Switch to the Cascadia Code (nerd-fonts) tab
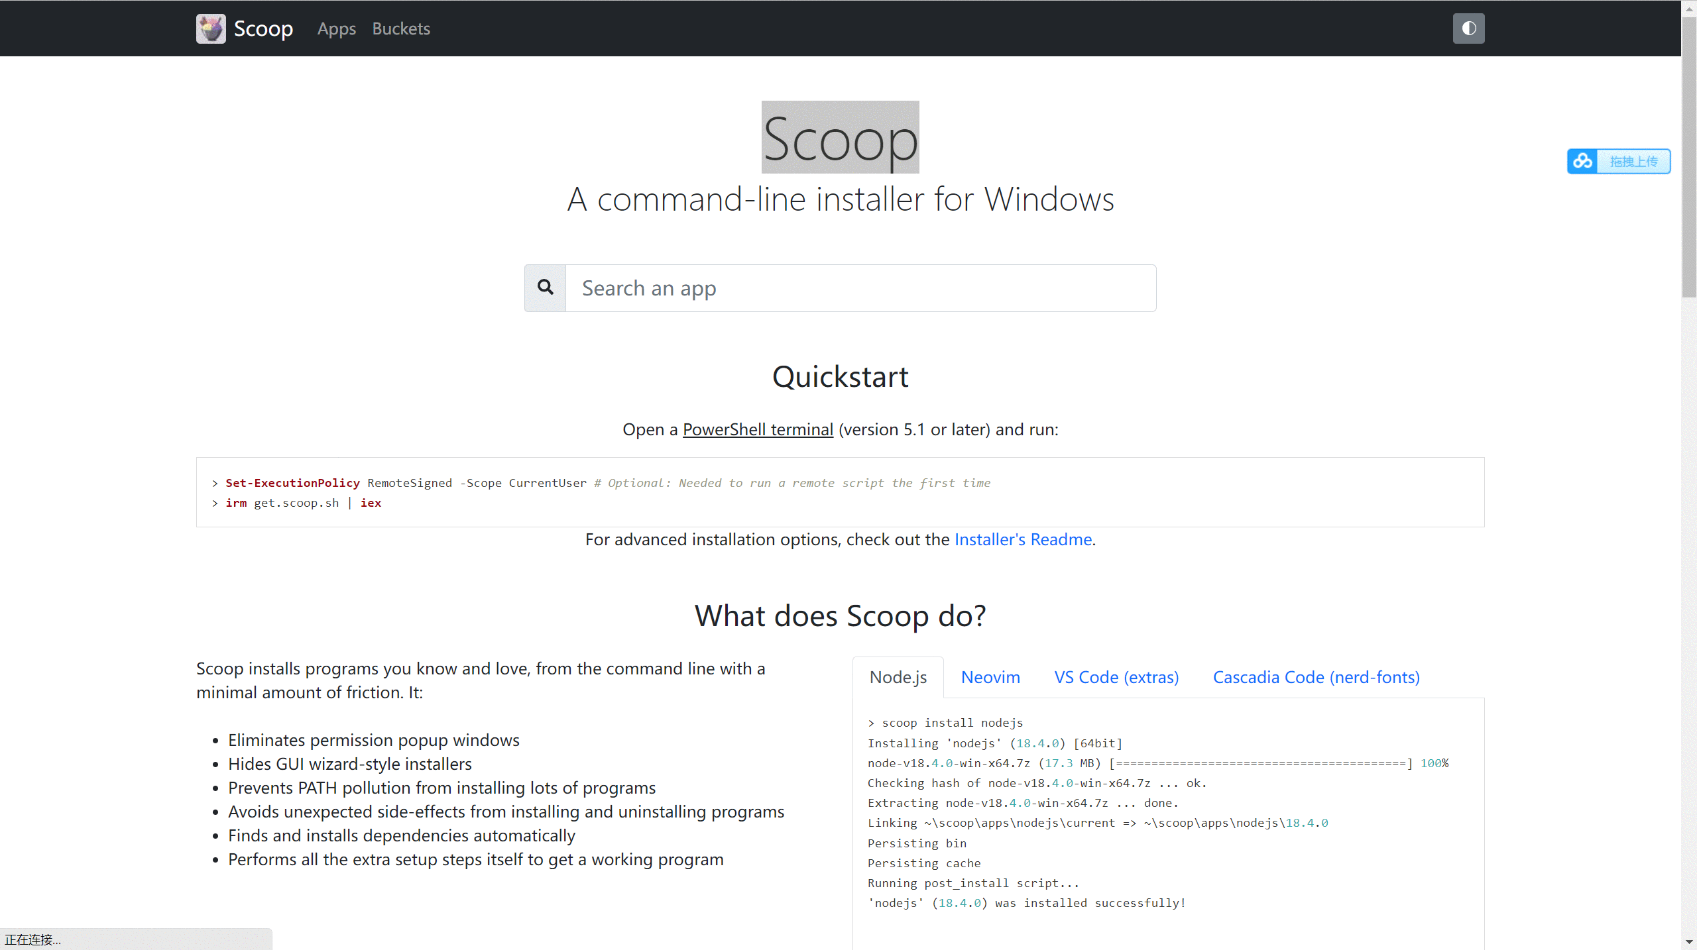Viewport: 1697px width, 950px height. tap(1316, 677)
